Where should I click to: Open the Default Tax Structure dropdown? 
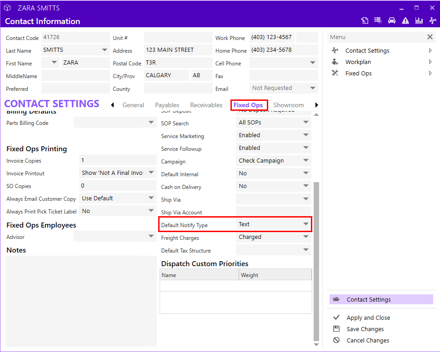(306, 250)
